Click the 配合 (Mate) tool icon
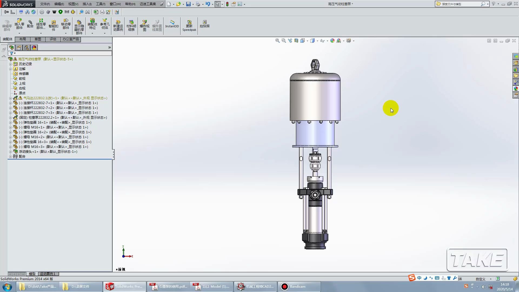This screenshot has height=292, width=519. tap(30, 24)
